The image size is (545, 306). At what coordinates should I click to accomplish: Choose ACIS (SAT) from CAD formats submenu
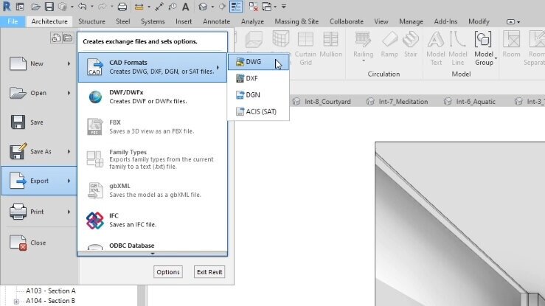pos(258,111)
